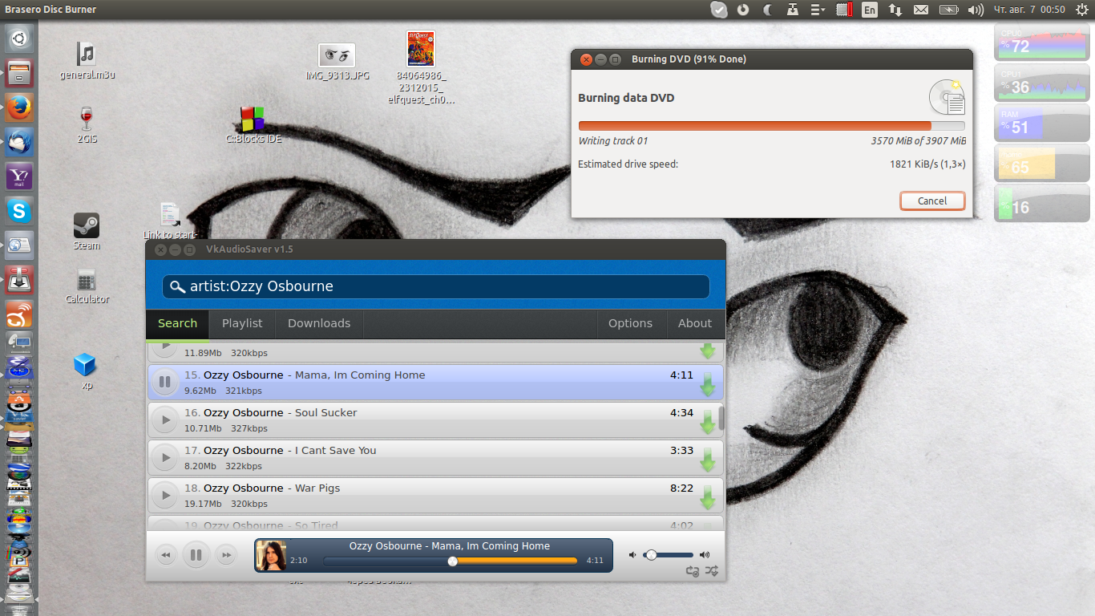Launch Skype from the launcher

coord(19,211)
